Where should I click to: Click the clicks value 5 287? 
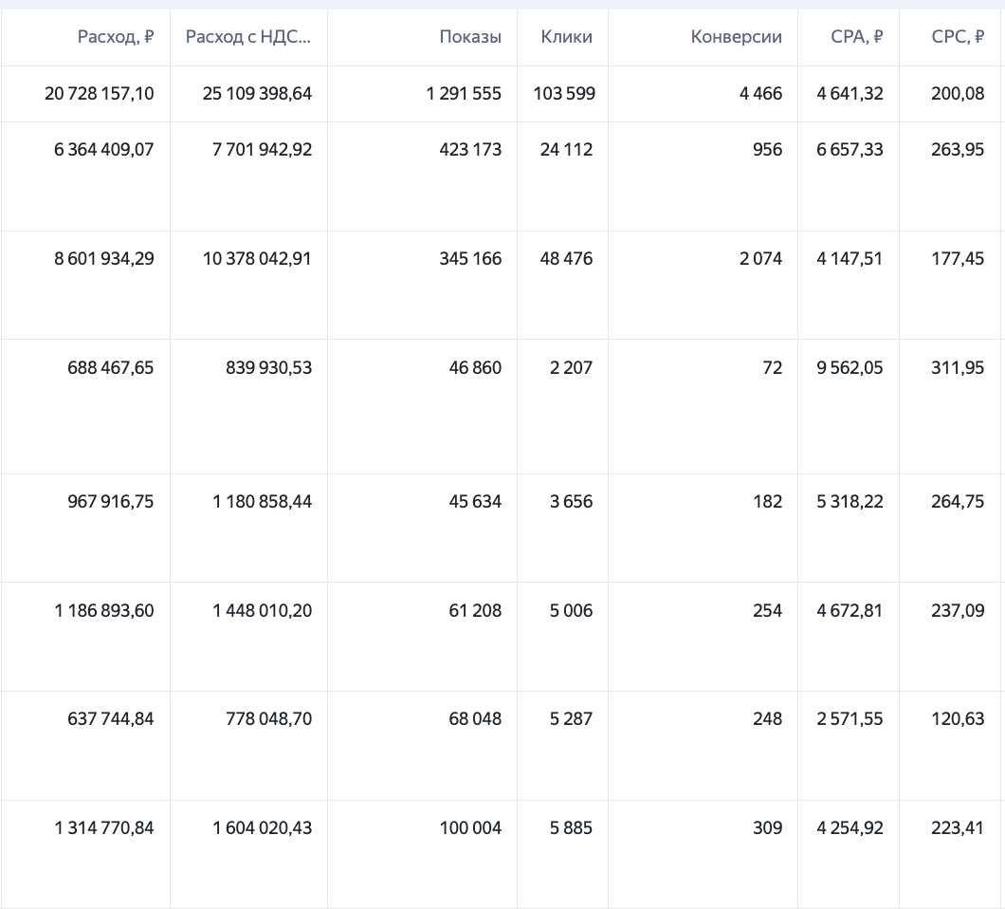[571, 719]
